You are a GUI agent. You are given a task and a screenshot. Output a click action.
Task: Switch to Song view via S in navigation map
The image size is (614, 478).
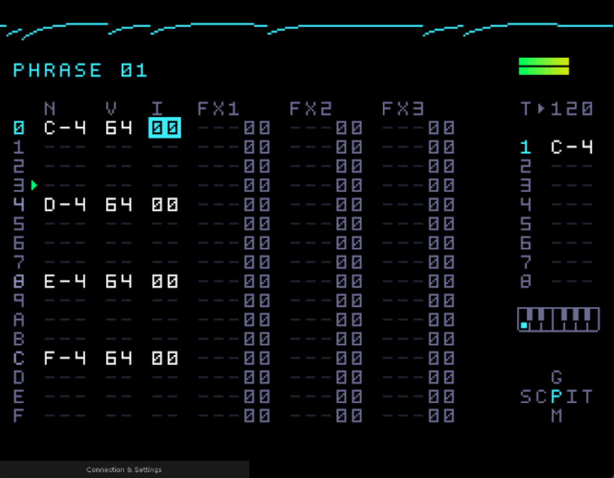coord(525,397)
